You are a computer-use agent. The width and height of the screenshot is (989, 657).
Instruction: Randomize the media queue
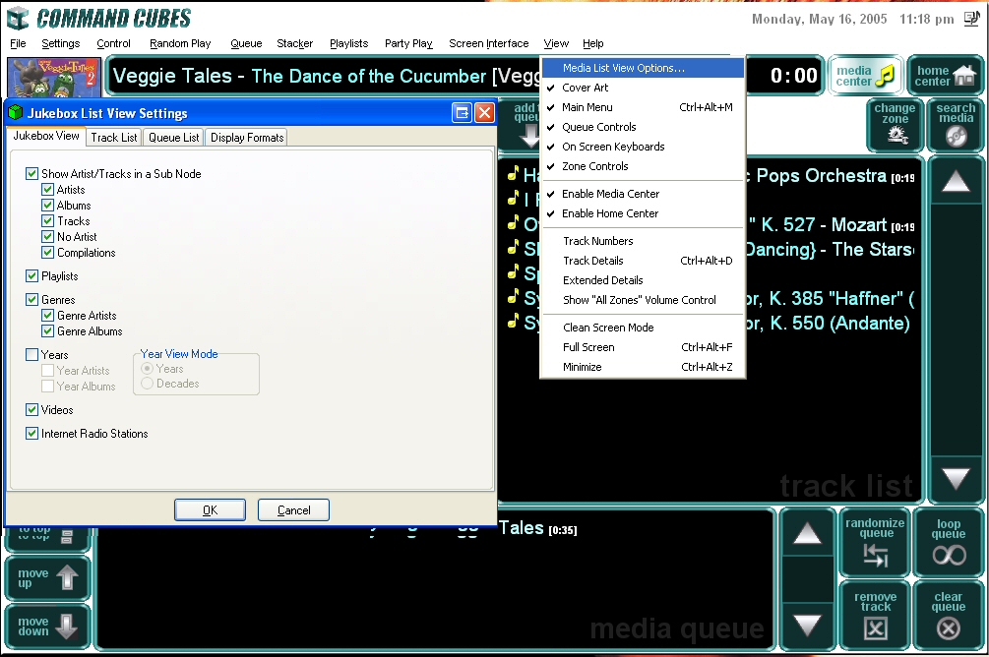875,541
